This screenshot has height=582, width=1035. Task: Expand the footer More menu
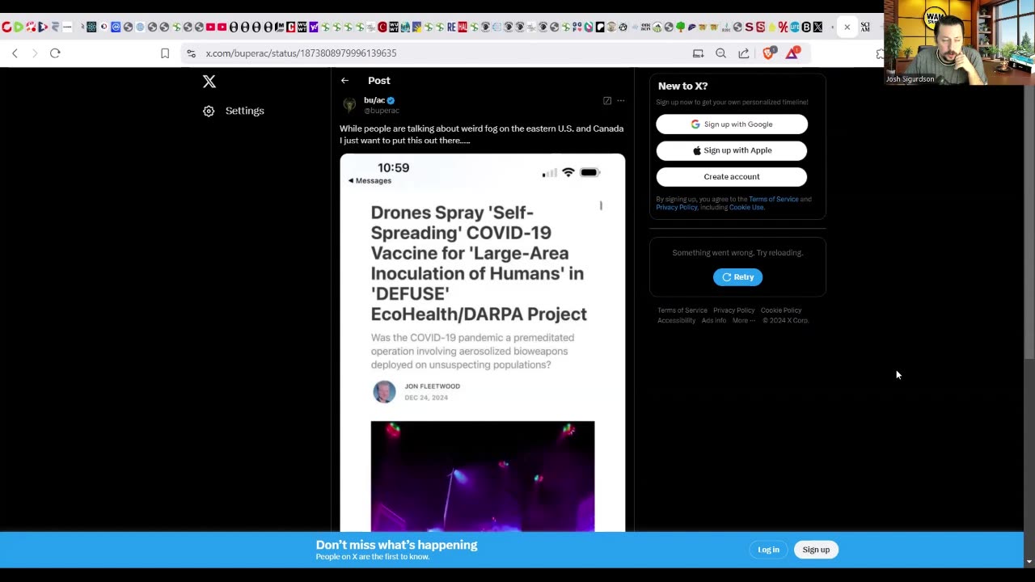[744, 321]
